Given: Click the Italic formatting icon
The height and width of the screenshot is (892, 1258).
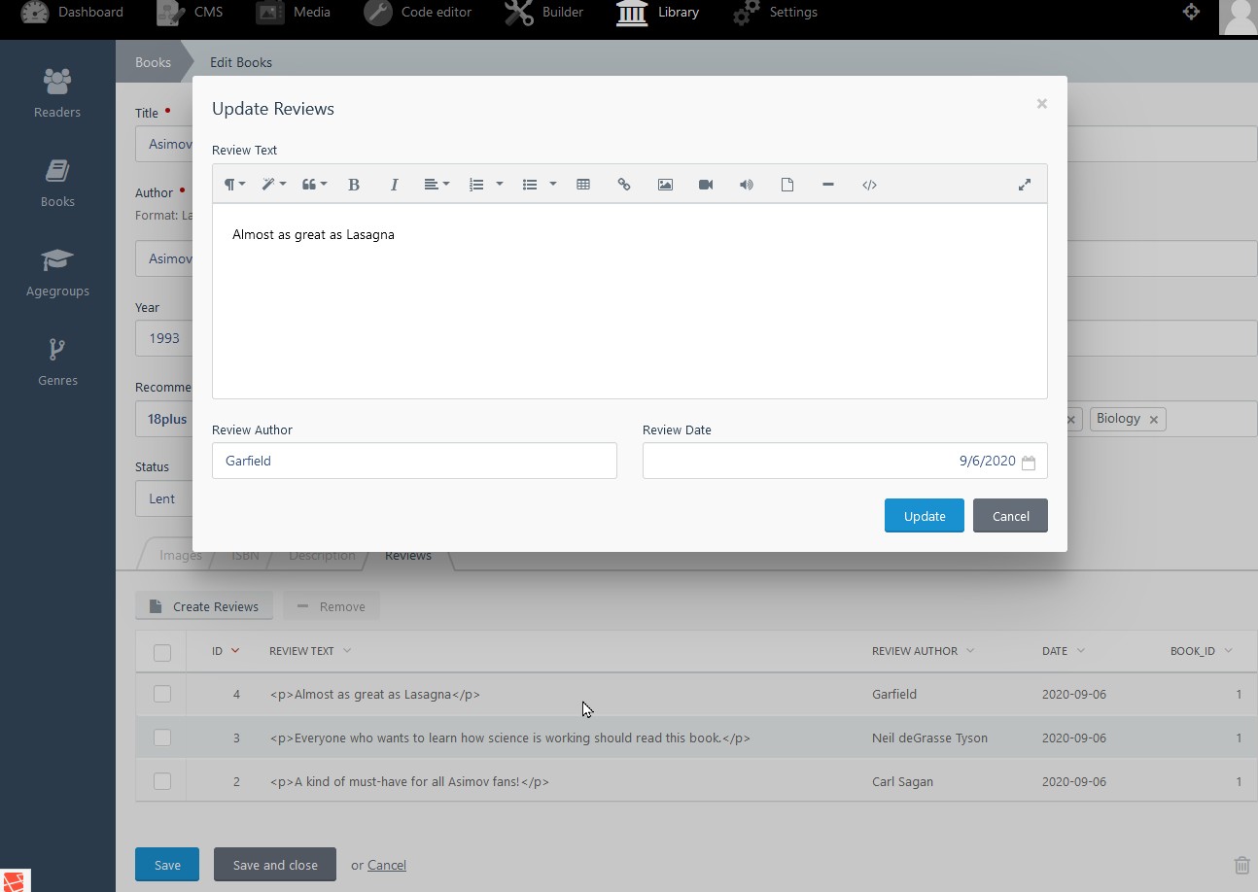Looking at the screenshot, I should click(394, 185).
